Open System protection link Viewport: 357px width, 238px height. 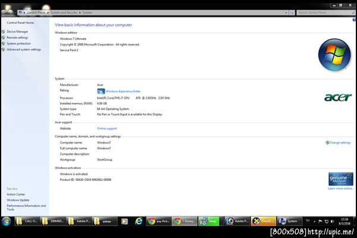(x=18, y=43)
